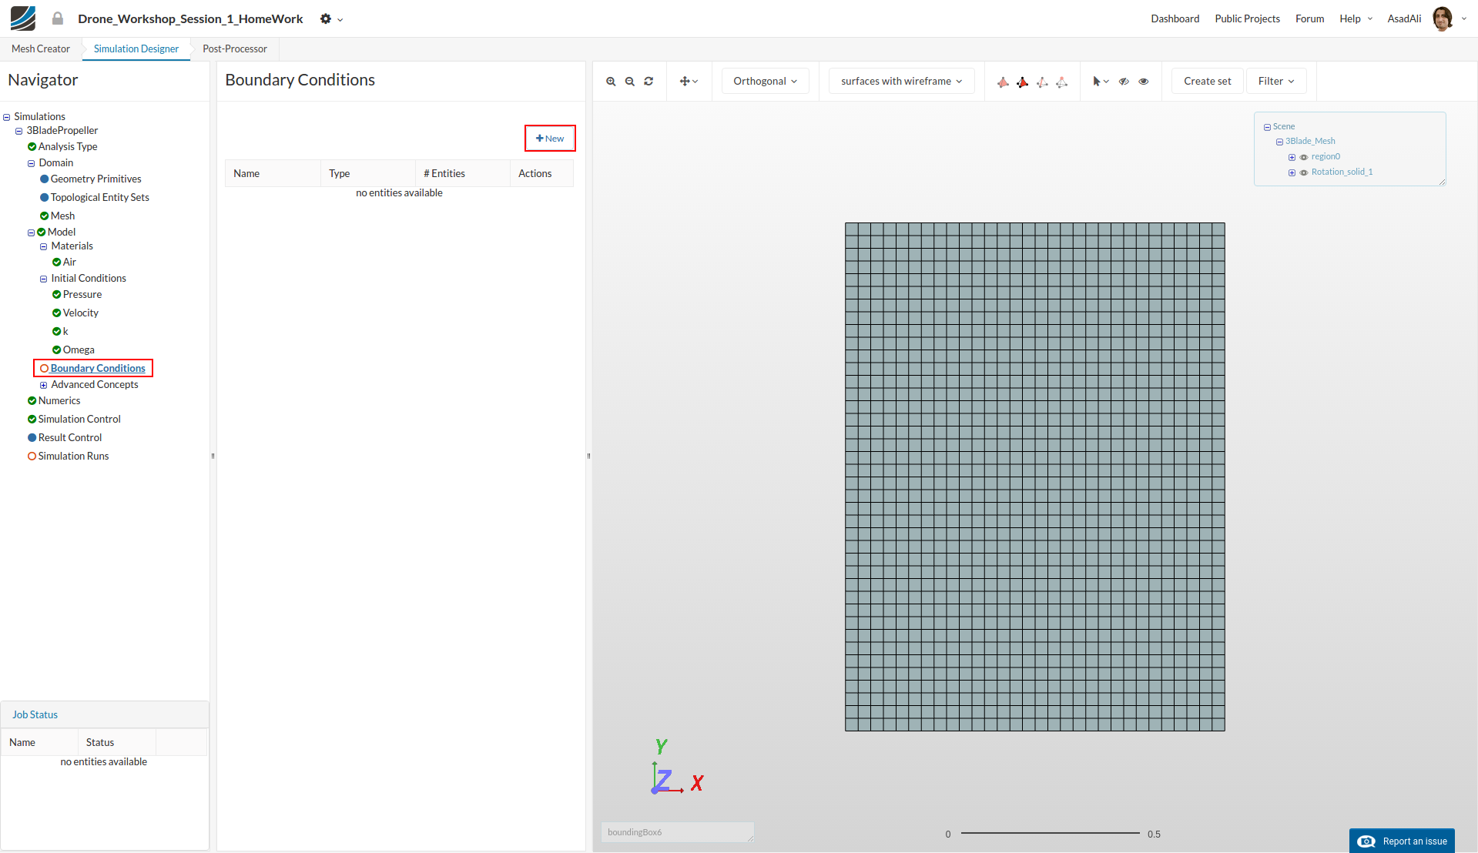This screenshot has width=1478, height=853.
Task: Click the show all eye icon in toolbar
Action: click(1144, 81)
